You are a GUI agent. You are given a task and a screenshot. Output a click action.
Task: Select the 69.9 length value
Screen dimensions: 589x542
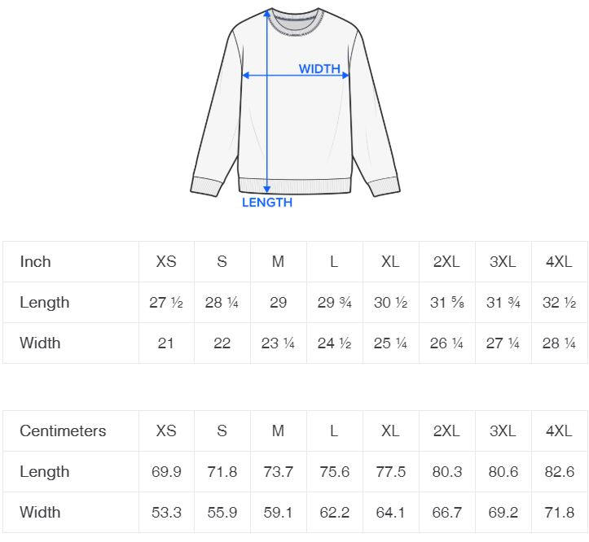pos(166,472)
